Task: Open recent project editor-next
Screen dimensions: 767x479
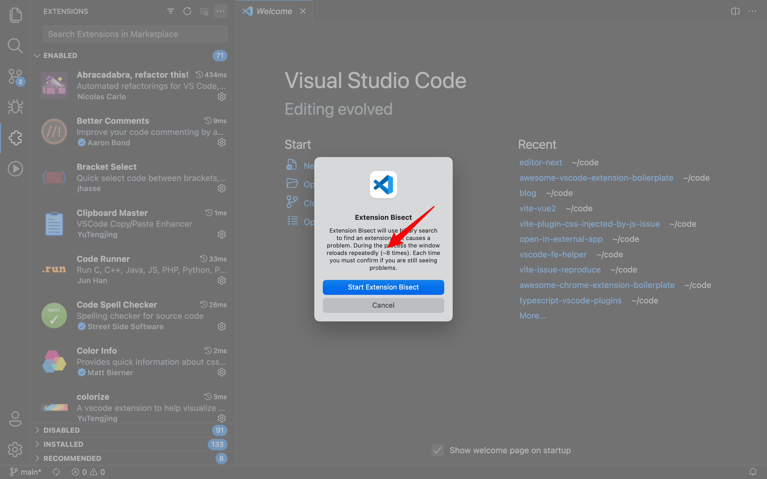Action: point(540,162)
